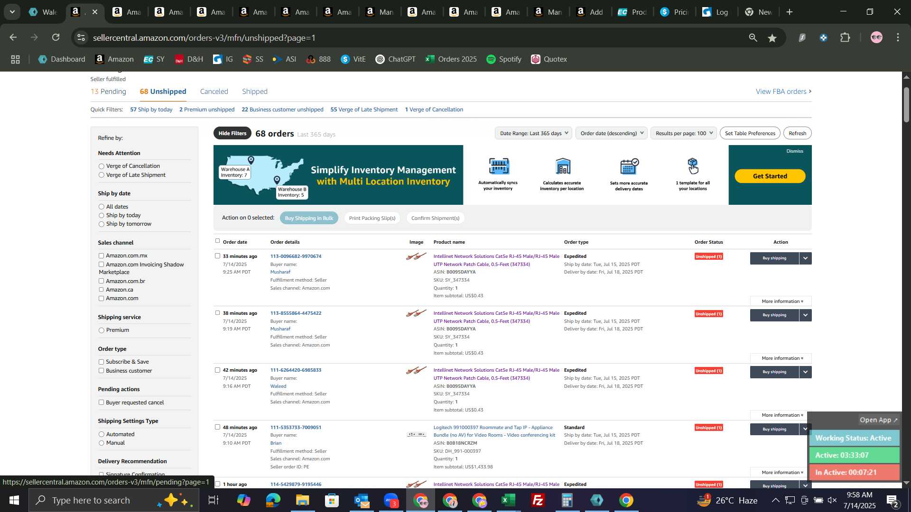Open the tab search dropdown arrow
This screenshot has width=911, height=512.
pyautogui.click(x=12, y=12)
